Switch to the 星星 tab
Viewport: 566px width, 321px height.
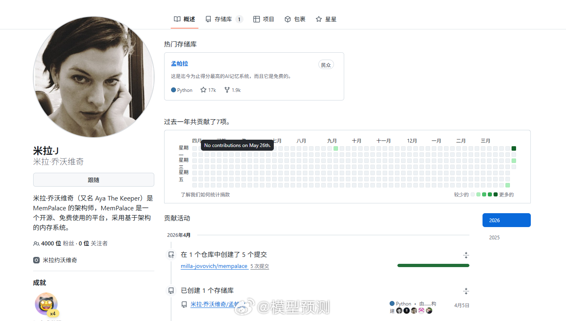326,19
